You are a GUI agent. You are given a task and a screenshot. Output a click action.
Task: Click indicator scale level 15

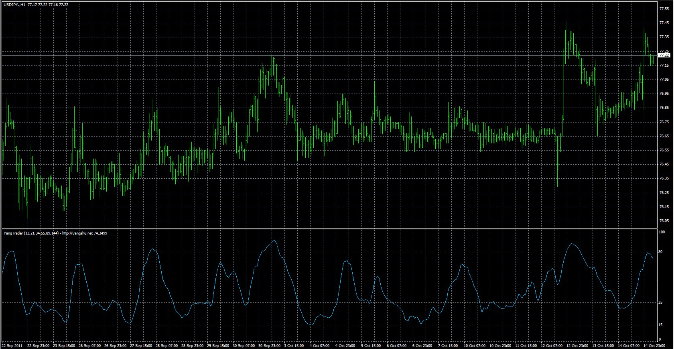tap(661, 325)
